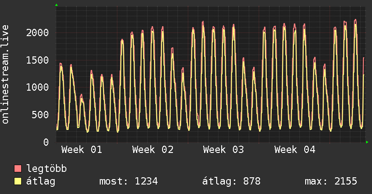Click the 1500 y-axis value
Image resolution: width=372 pixels, height=194 pixels.
point(37,60)
